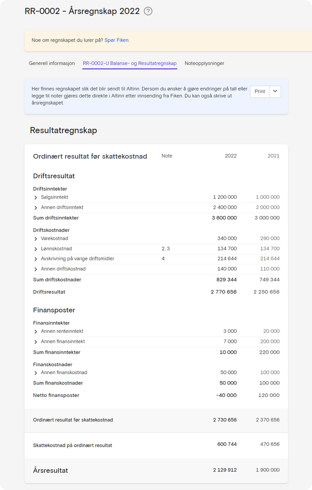Click the Print button

(x=260, y=92)
